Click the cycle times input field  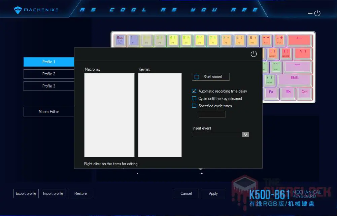tap(212, 114)
